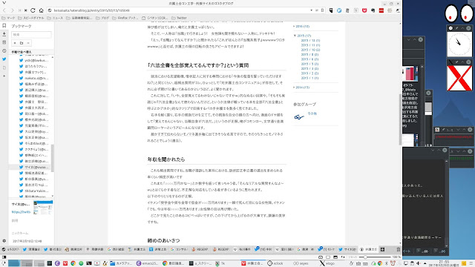475x267 pixels.
Task: Click the bookmark search field
Action: coord(31,35)
